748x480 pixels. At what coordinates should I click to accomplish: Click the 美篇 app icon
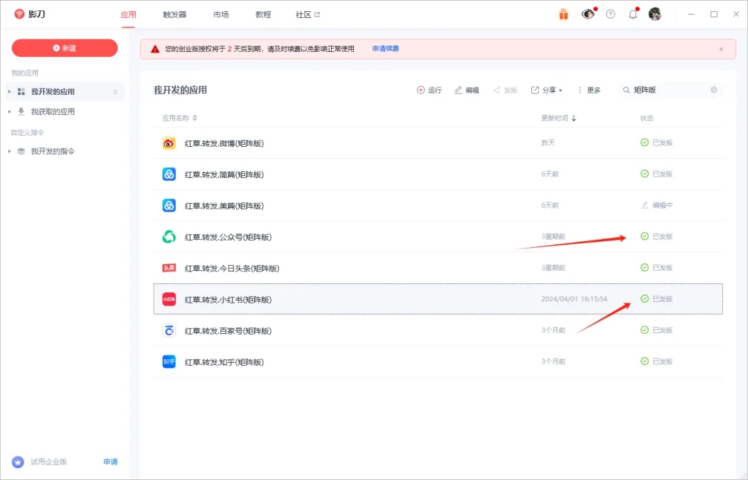point(169,206)
